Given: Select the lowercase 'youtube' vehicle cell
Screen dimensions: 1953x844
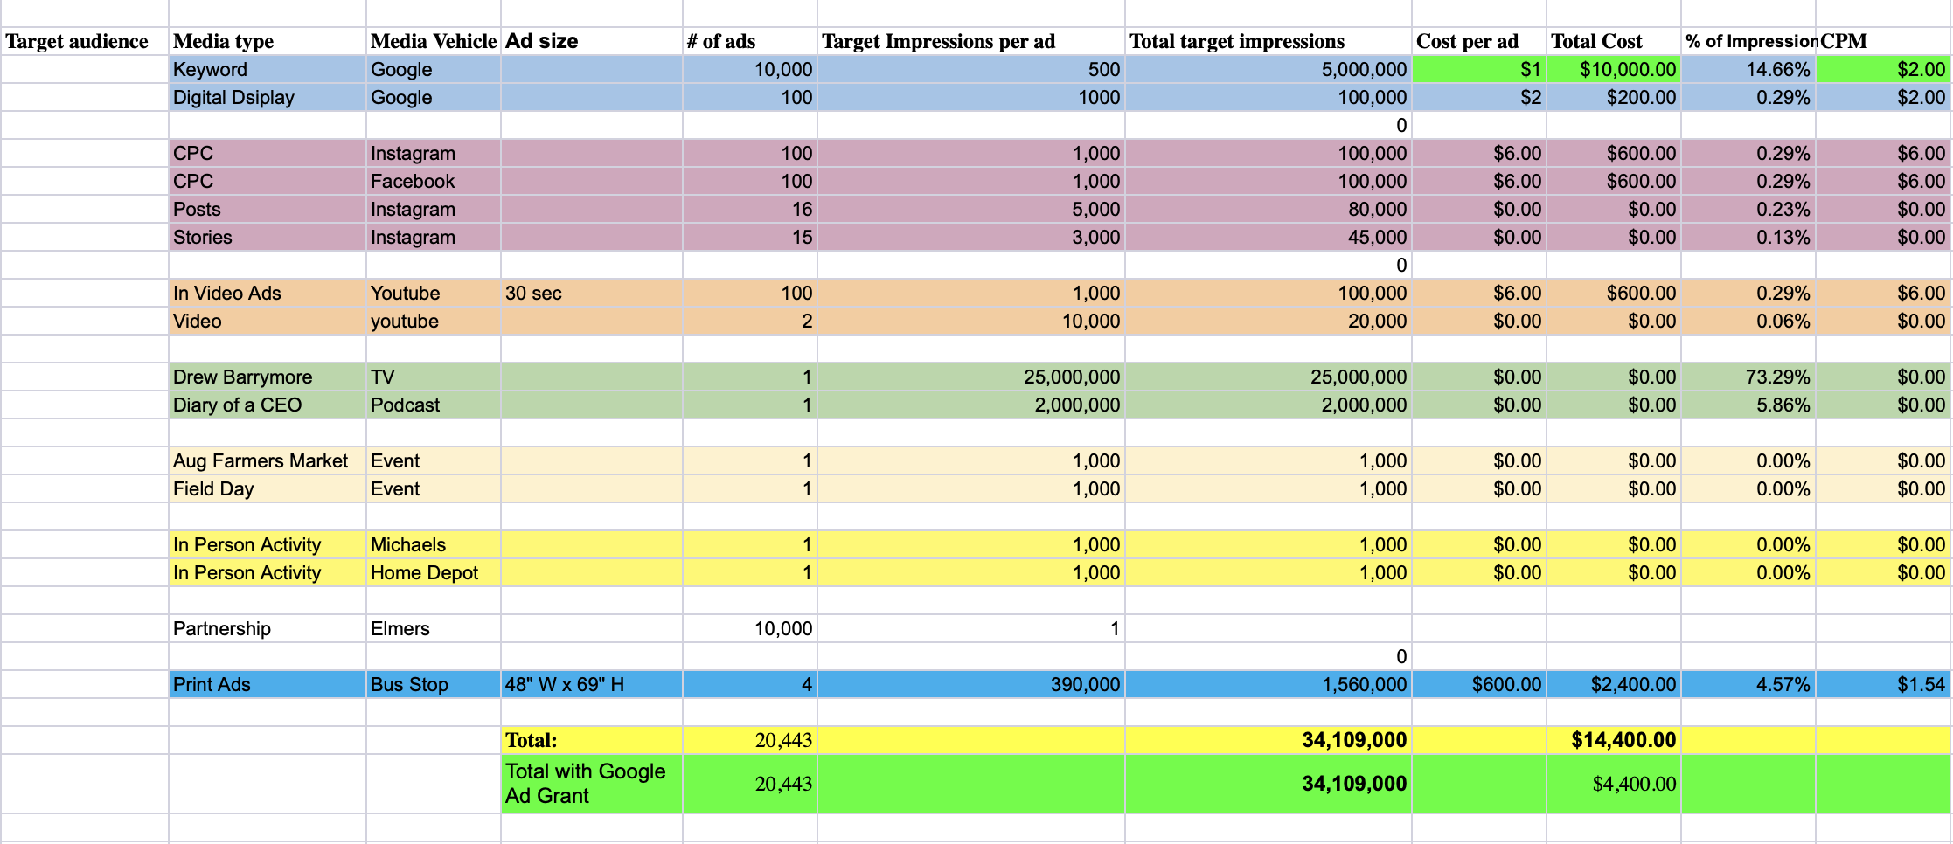Looking at the screenshot, I should pos(434,321).
